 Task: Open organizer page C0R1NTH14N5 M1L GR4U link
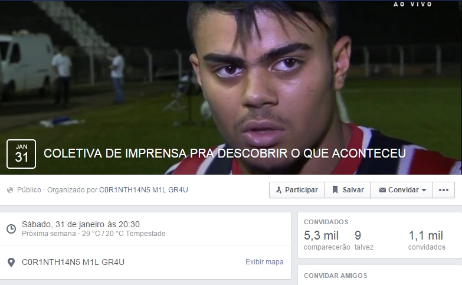(x=143, y=190)
